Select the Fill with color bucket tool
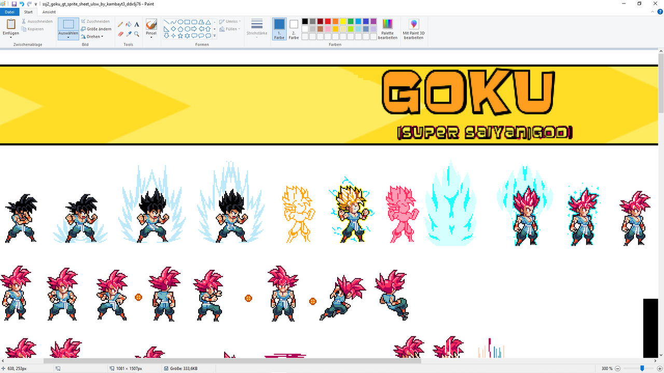Image resolution: width=664 pixels, height=373 pixels. coord(129,24)
